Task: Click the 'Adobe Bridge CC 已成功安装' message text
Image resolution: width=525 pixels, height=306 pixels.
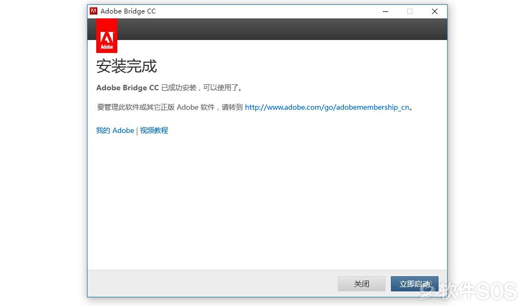Action: point(169,88)
